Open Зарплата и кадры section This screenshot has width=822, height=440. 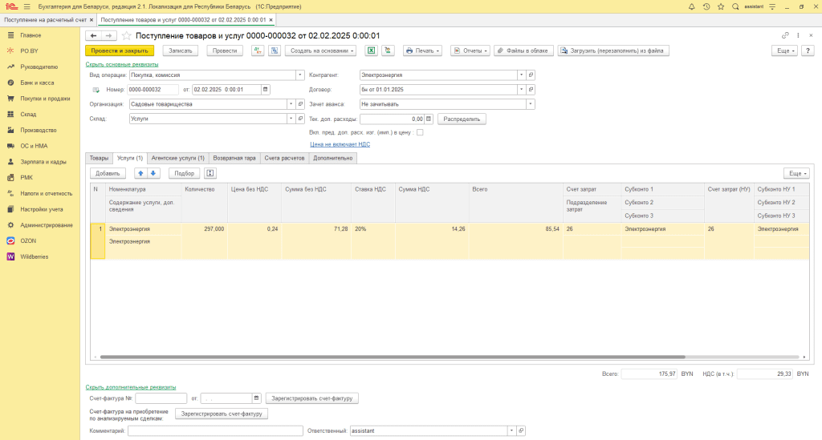pos(43,162)
